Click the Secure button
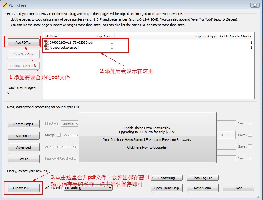 pyautogui.click(x=23, y=159)
